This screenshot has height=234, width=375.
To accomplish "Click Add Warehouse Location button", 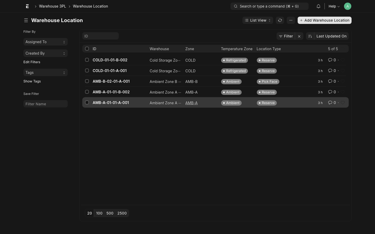I will [324, 20].
